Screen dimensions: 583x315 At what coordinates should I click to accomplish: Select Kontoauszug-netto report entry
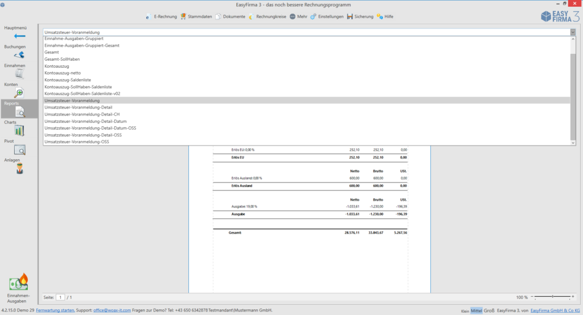[306, 73]
